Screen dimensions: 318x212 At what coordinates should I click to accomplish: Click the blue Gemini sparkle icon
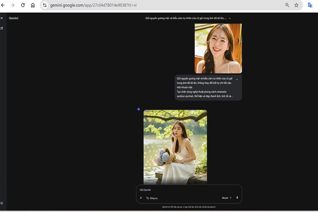[x=139, y=110]
